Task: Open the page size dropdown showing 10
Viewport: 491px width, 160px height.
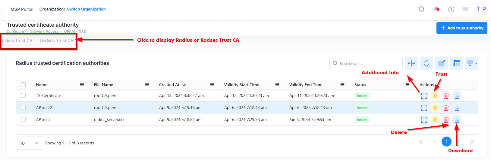Action: coord(29,143)
